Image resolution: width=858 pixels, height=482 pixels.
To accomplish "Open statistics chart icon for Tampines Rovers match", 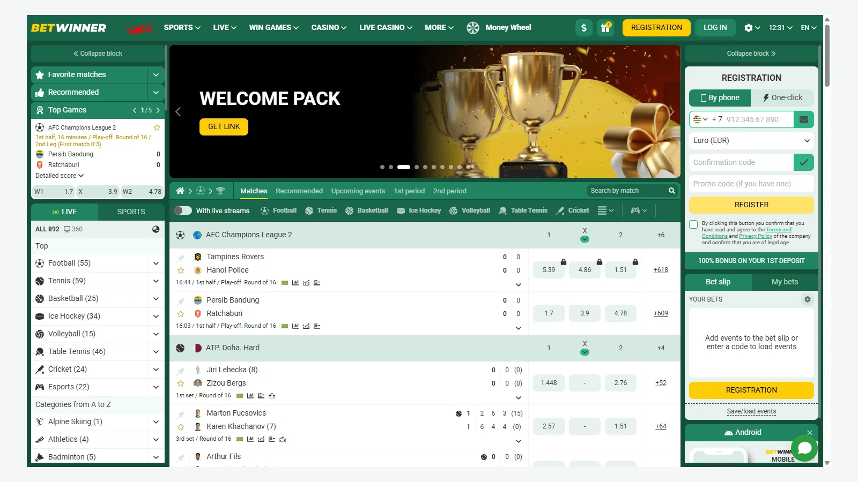I will [295, 283].
